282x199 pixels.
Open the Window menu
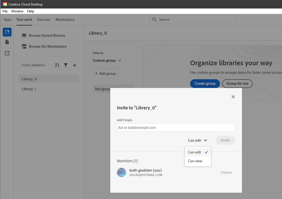(x=17, y=11)
